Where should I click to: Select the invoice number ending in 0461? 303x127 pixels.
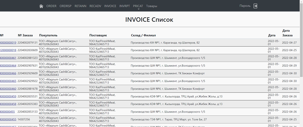point(8,58)
